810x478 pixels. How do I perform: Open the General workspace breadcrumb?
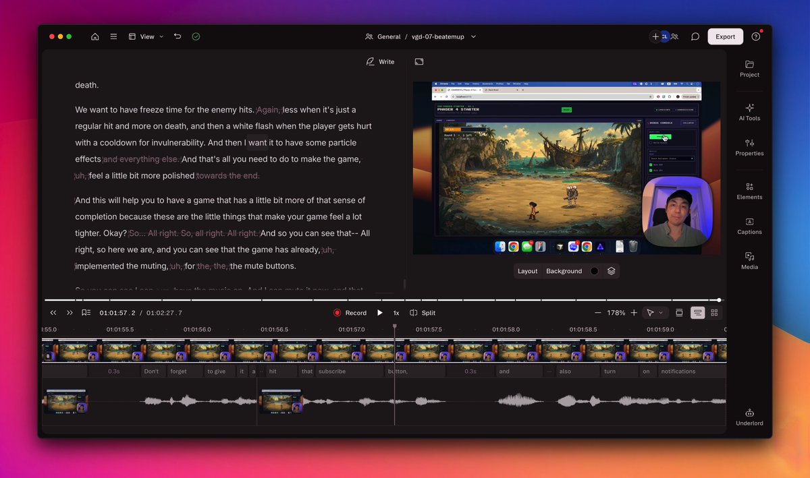pyautogui.click(x=383, y=36)
